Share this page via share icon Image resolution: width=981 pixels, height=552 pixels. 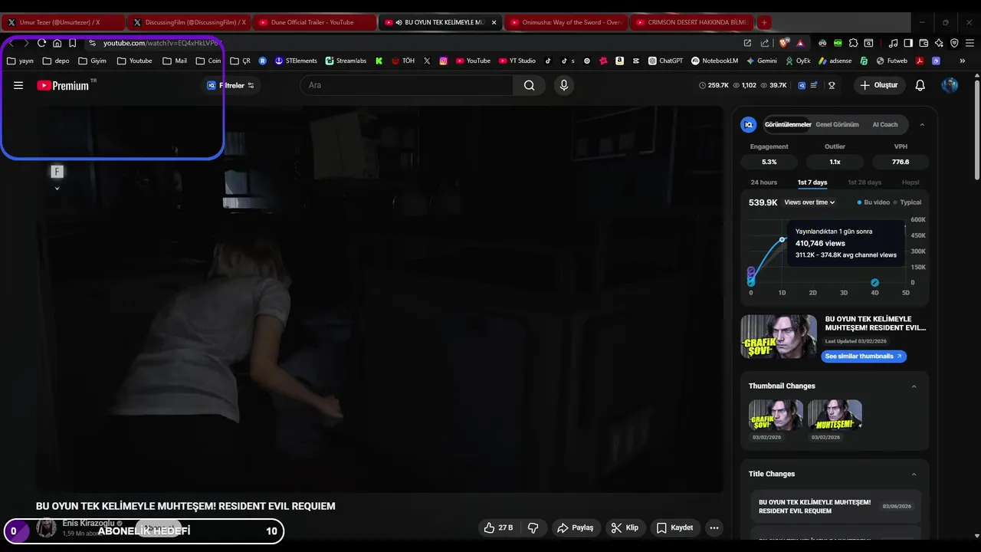coord(765,43)
